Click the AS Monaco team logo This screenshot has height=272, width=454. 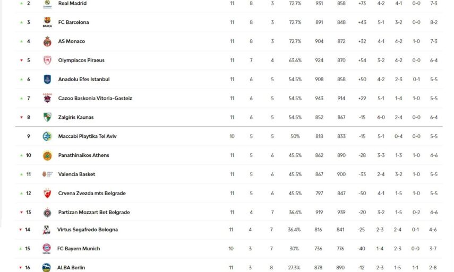coord(47,41)
